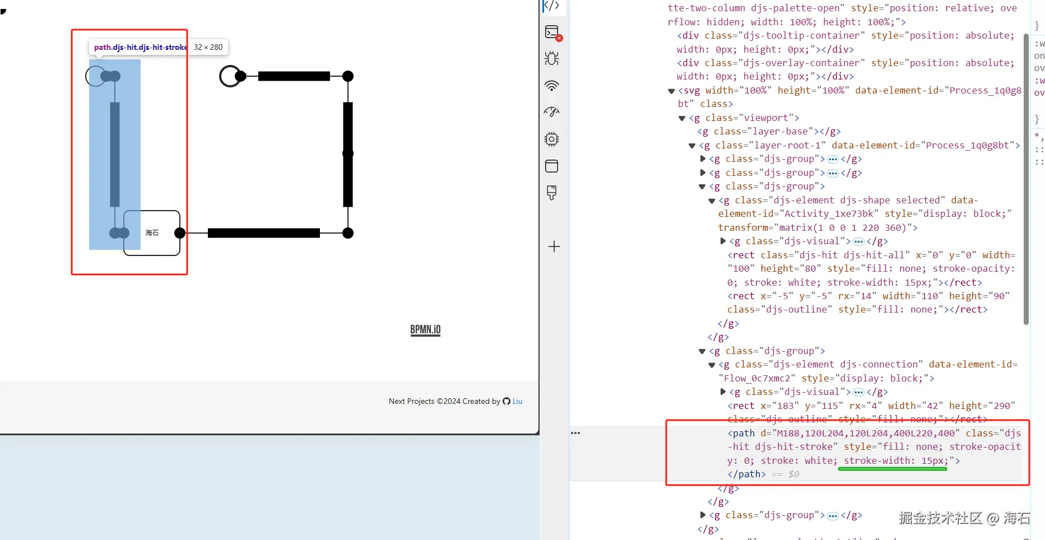Viewport: 1045px width, 540px height.
Task: Click the GitHub icon next to Liu
Action: 507,401
